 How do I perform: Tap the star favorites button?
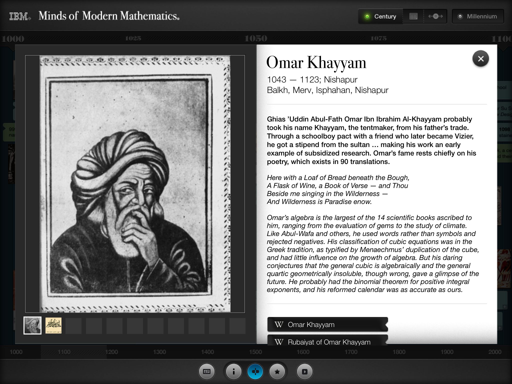277,371
